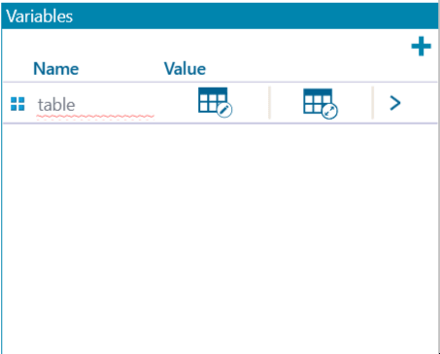Select the table variable row

tap(220, 103)
